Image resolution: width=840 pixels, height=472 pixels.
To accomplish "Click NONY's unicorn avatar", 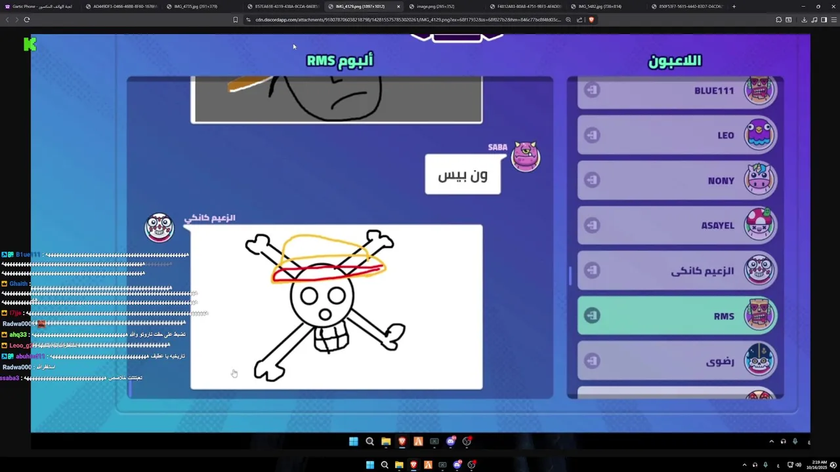I will click(x=759, y=180).
